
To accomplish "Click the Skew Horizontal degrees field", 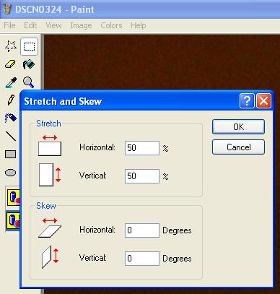I will (x=142, y=230).
